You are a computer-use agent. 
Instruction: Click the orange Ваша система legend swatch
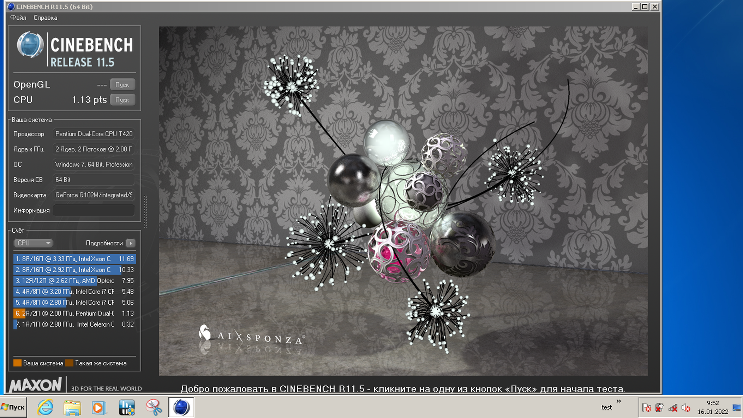[17, 363]
